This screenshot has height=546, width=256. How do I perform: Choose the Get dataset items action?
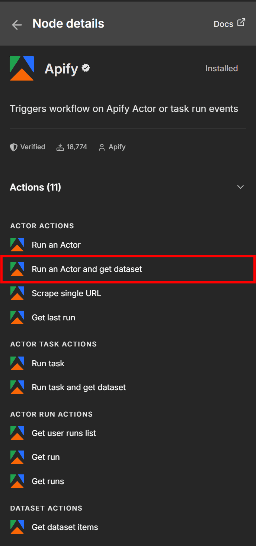click(x=128, y=527)
